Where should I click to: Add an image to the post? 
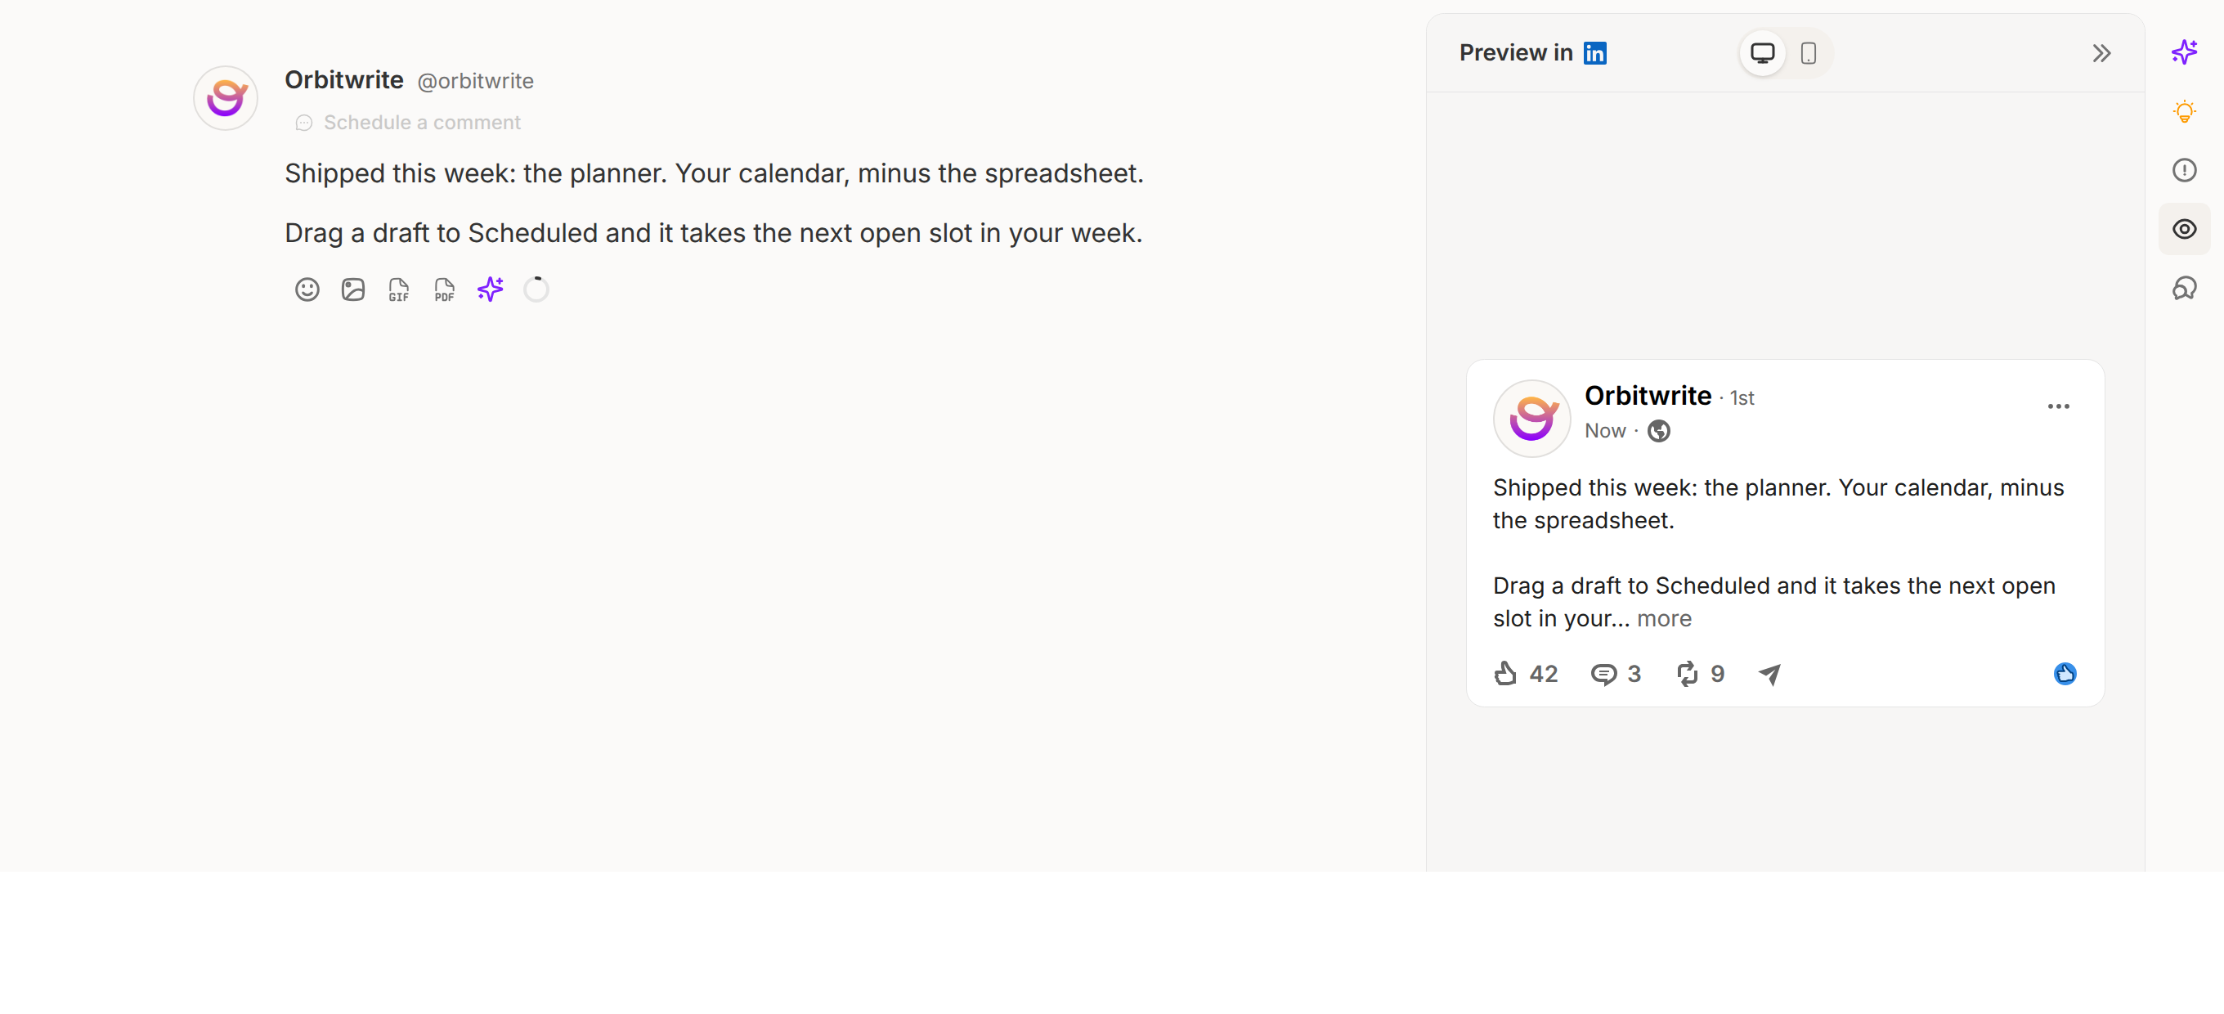coord(353,289)
